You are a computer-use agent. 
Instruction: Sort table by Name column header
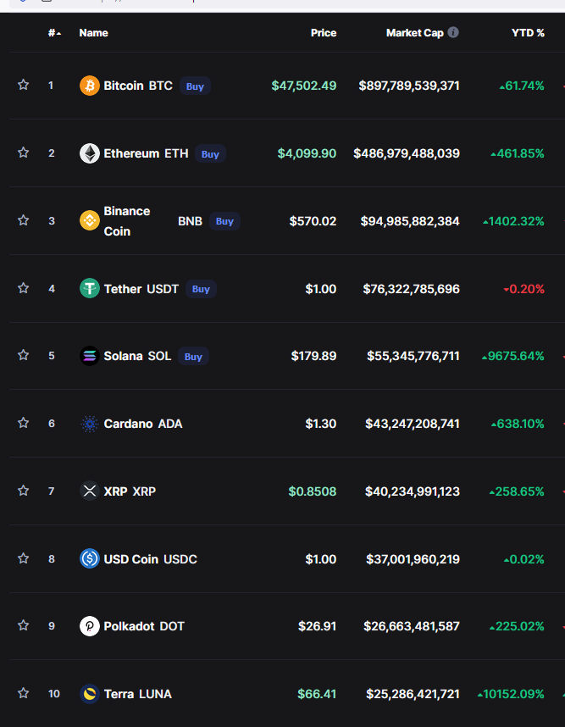click(x=94, y=33)
